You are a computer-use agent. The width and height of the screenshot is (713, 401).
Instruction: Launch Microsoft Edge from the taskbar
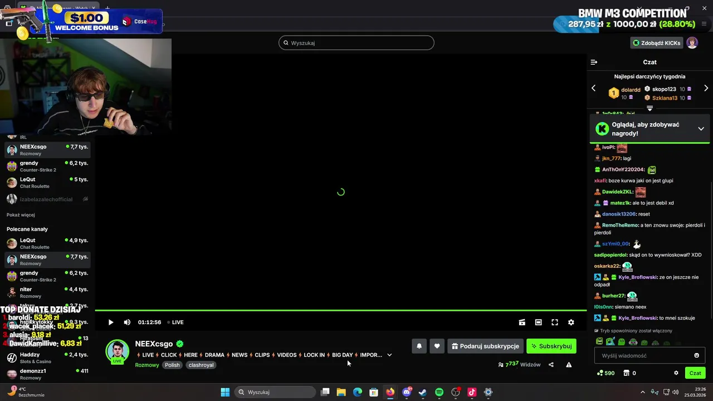[358, 392]
